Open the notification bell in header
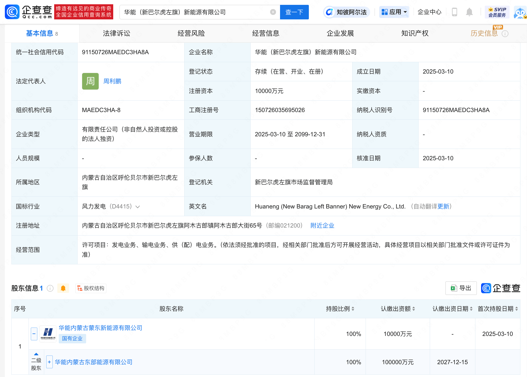 point(469,12)
